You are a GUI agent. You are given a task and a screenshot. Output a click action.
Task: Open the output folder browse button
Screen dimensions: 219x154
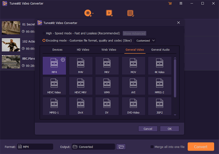[x=121, y=147]
